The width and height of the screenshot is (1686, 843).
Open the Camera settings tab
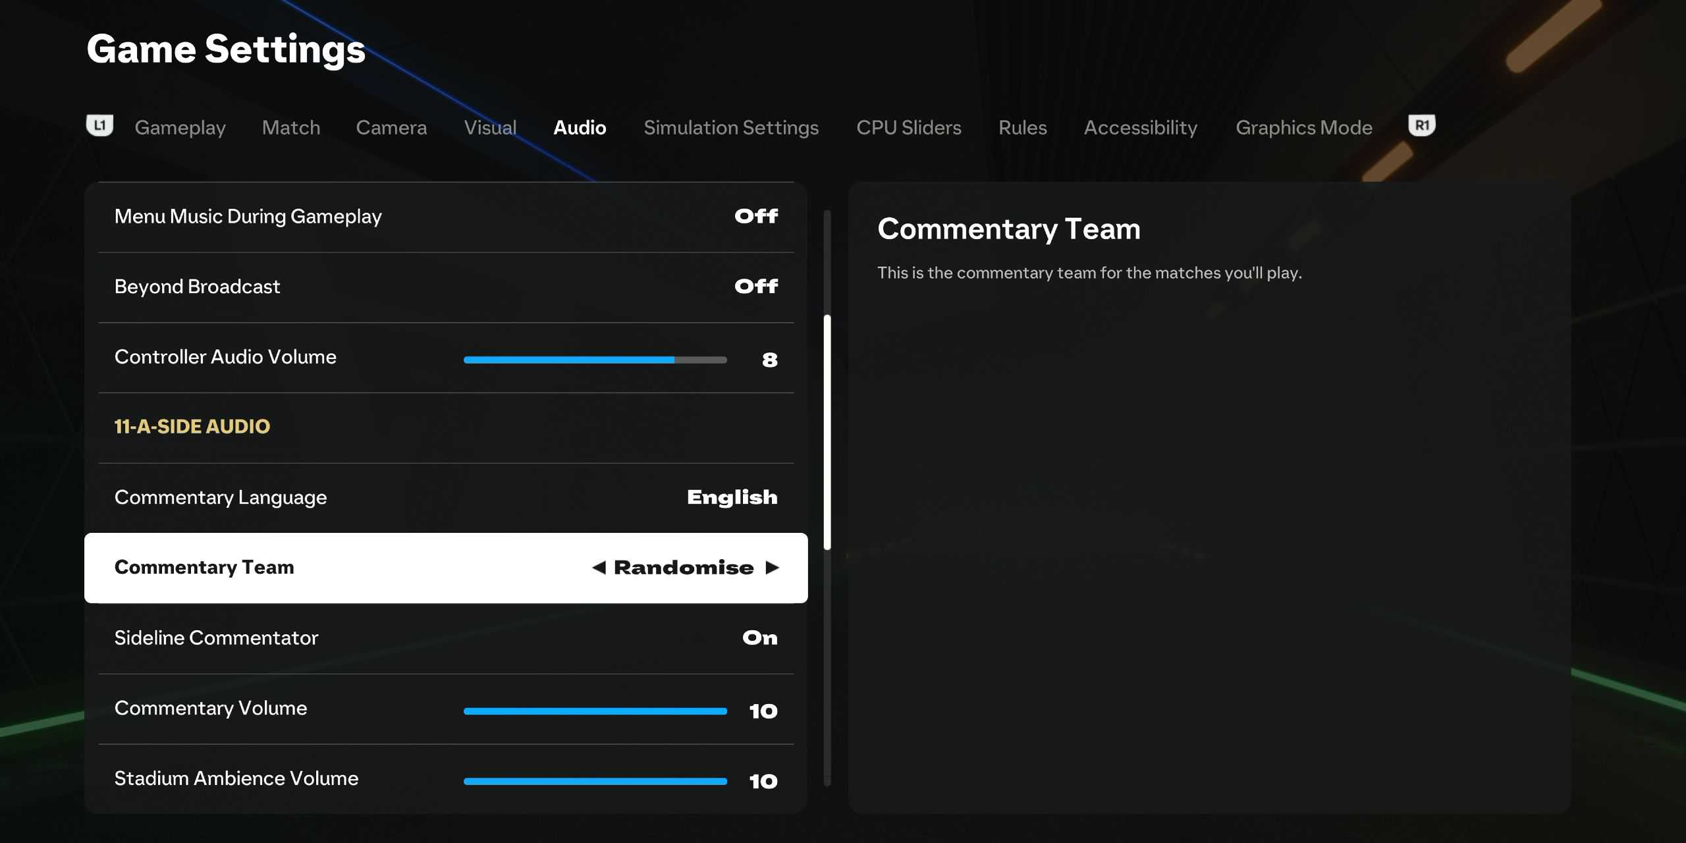[391, 128]
